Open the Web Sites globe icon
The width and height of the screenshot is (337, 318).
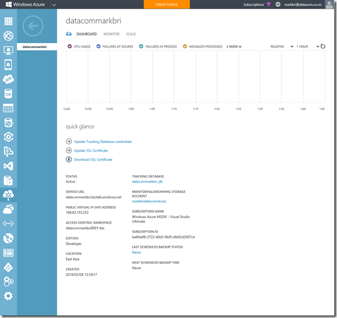(x=8, y=36)
